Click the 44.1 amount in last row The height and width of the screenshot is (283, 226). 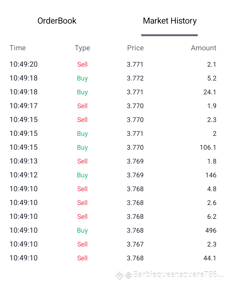pos(210,258)
